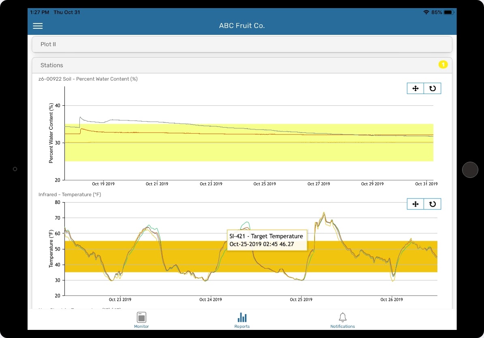Open the navigation hamburger menu

point(38,26)
